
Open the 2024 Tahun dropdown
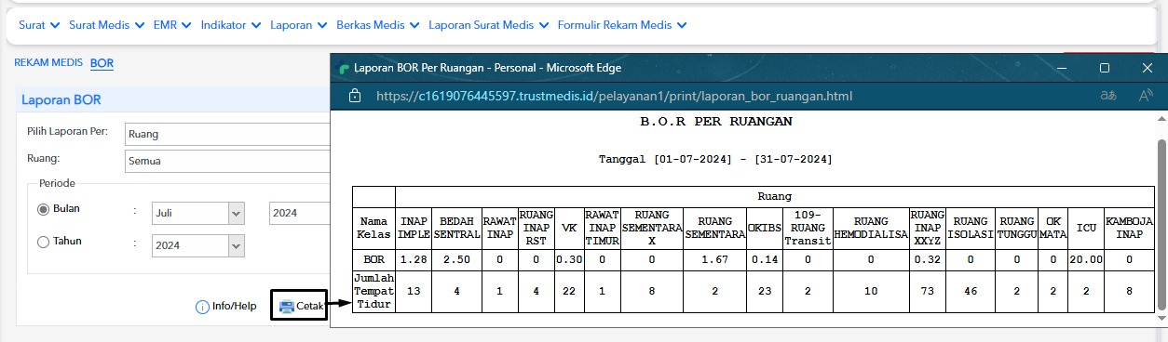pos(197,246)
